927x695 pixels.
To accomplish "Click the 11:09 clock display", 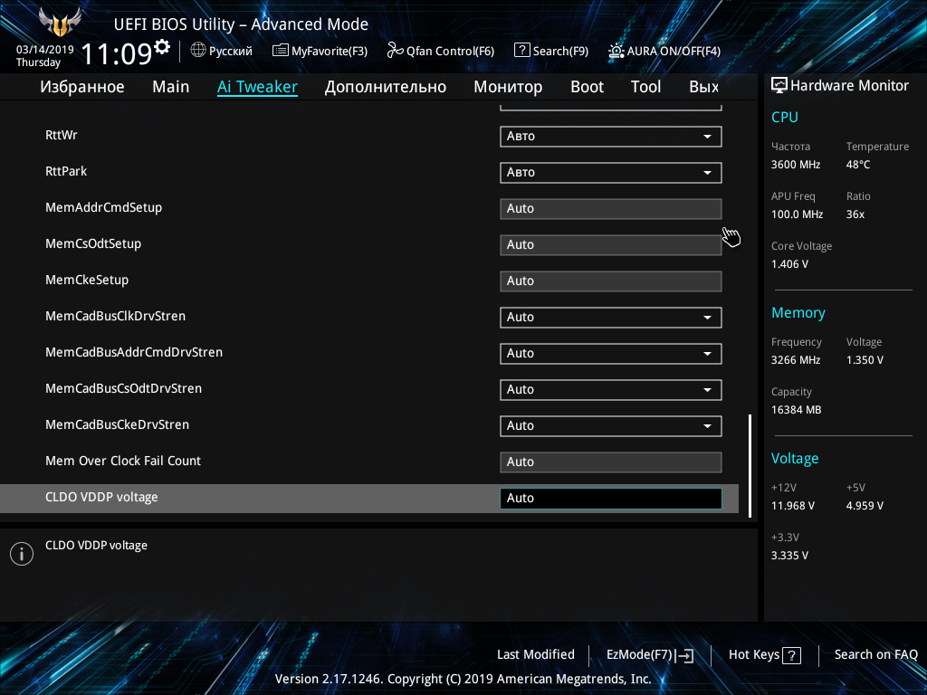I will tap(116, 54).
